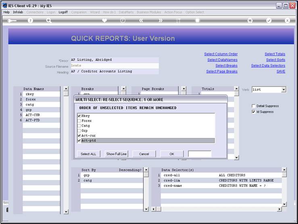Select cred-all in Data Selectors
Image resolution: width=298 pixels, height=224 pixels.
[x=221, y=175]
